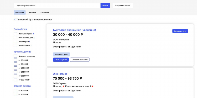Open the Компании tab

pos(45,13)
